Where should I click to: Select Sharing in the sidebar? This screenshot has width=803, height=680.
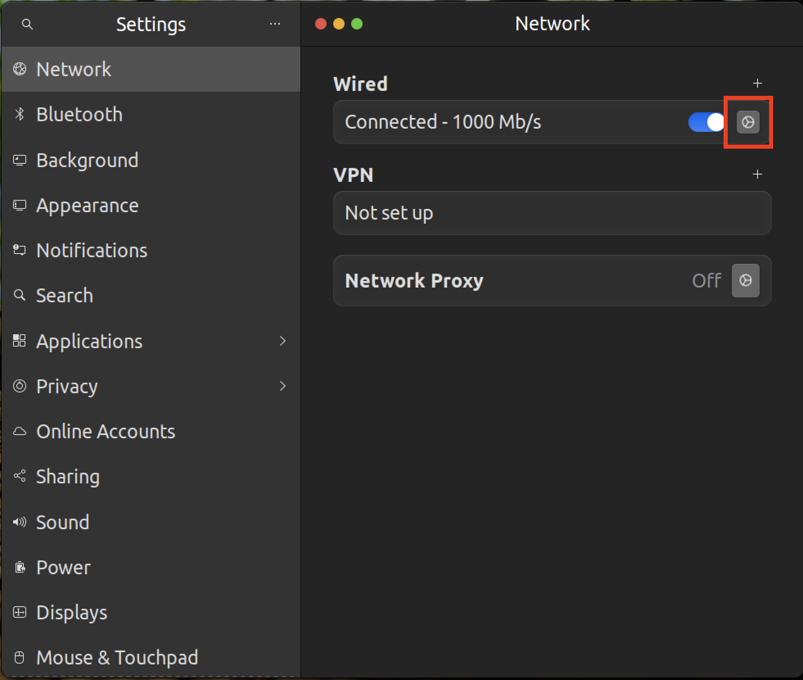click(x=68, y=476)
